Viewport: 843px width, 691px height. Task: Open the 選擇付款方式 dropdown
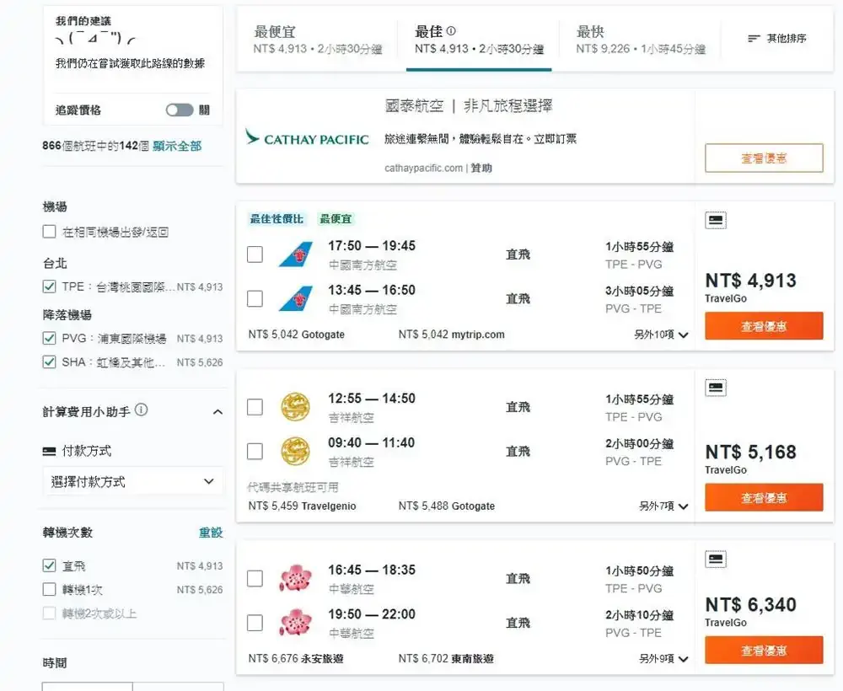click(133, 481)
